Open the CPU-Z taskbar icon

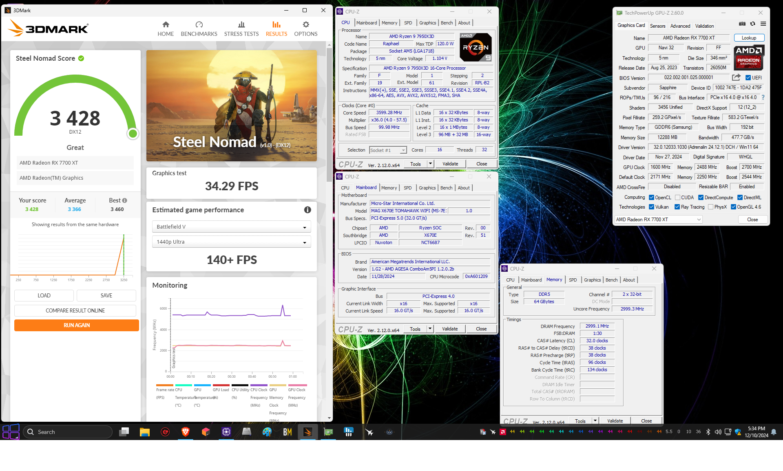(226, 432)
